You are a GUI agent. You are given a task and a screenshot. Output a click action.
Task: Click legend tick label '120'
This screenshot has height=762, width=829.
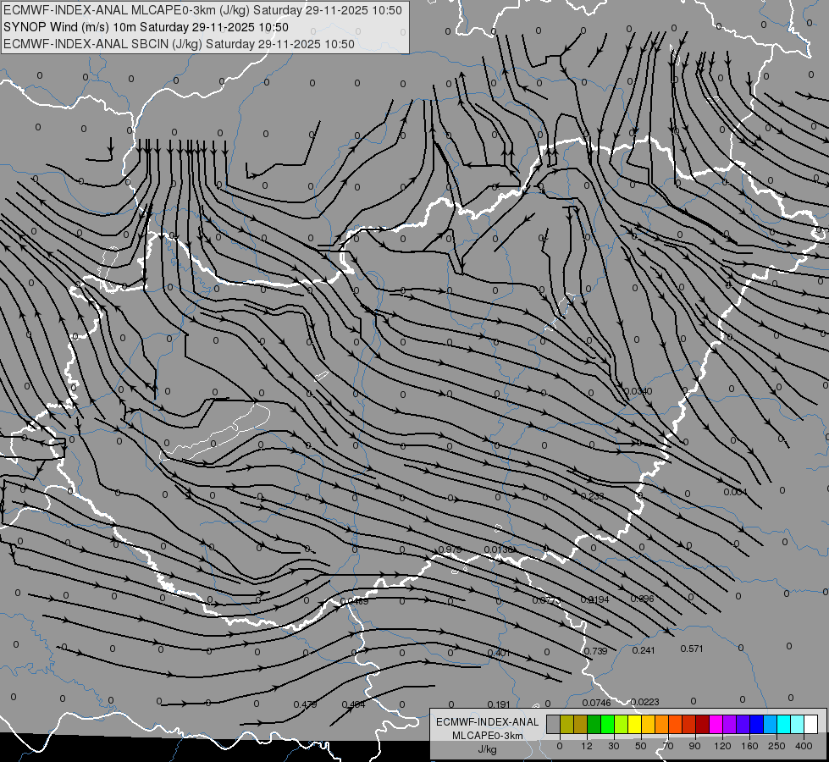(x=722, y=746)
